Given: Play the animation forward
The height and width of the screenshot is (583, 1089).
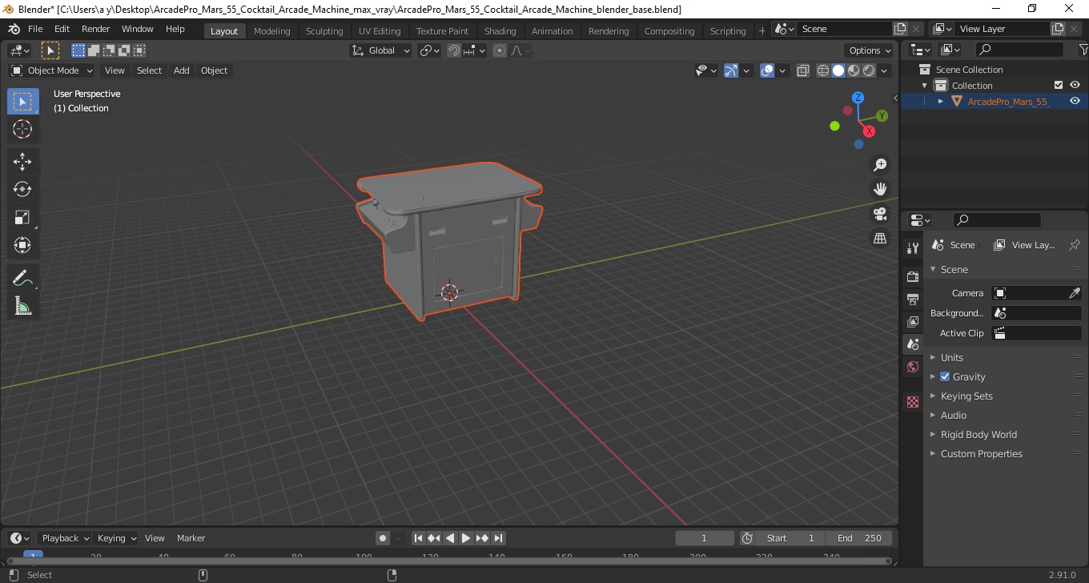Looking at the screenshot, I should pos(466,538).
